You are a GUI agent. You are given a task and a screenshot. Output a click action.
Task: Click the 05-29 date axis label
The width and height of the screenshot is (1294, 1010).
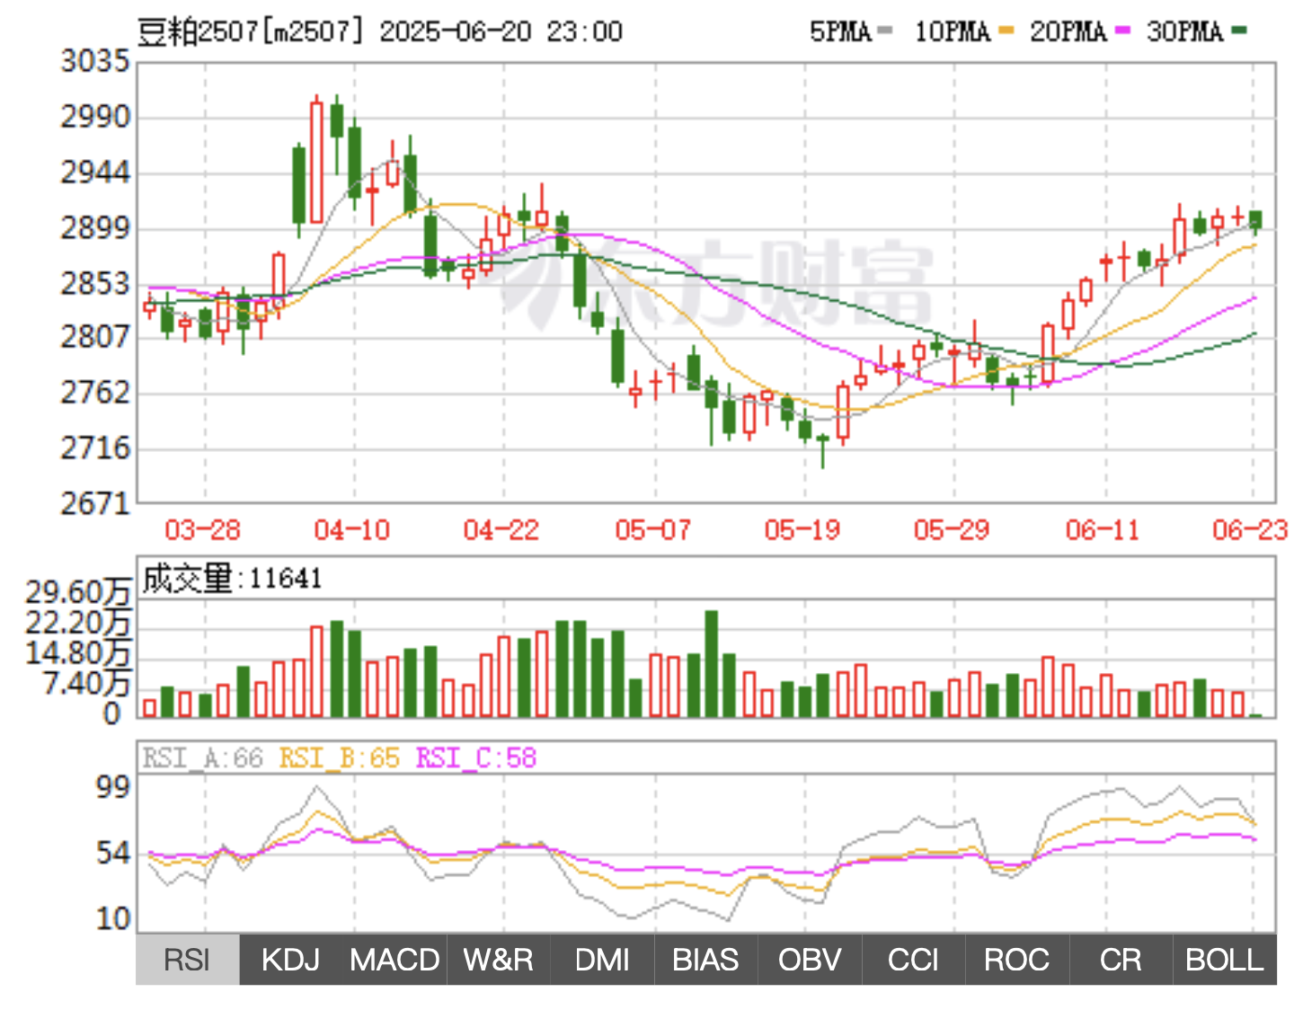coord(952,530)
